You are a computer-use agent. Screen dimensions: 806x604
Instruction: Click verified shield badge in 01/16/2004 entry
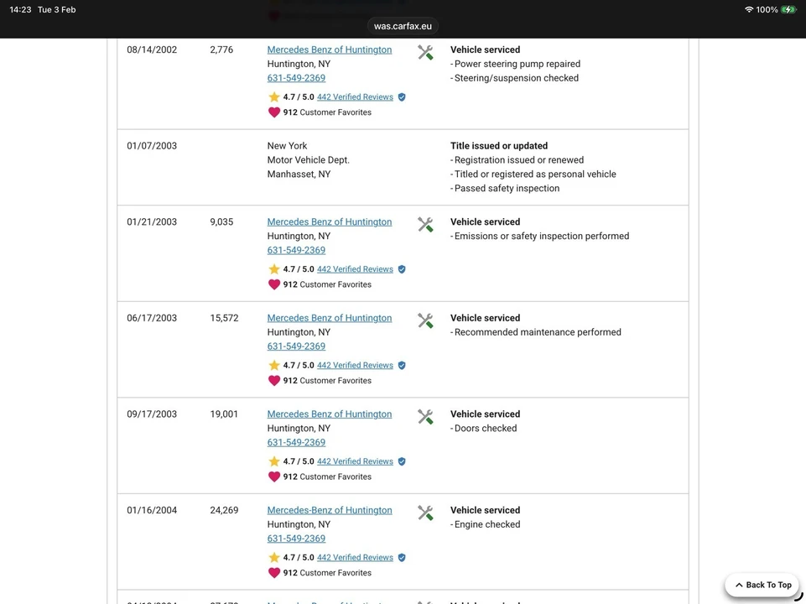402,558
